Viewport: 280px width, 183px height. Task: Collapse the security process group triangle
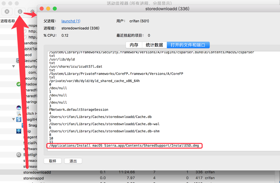14,66
